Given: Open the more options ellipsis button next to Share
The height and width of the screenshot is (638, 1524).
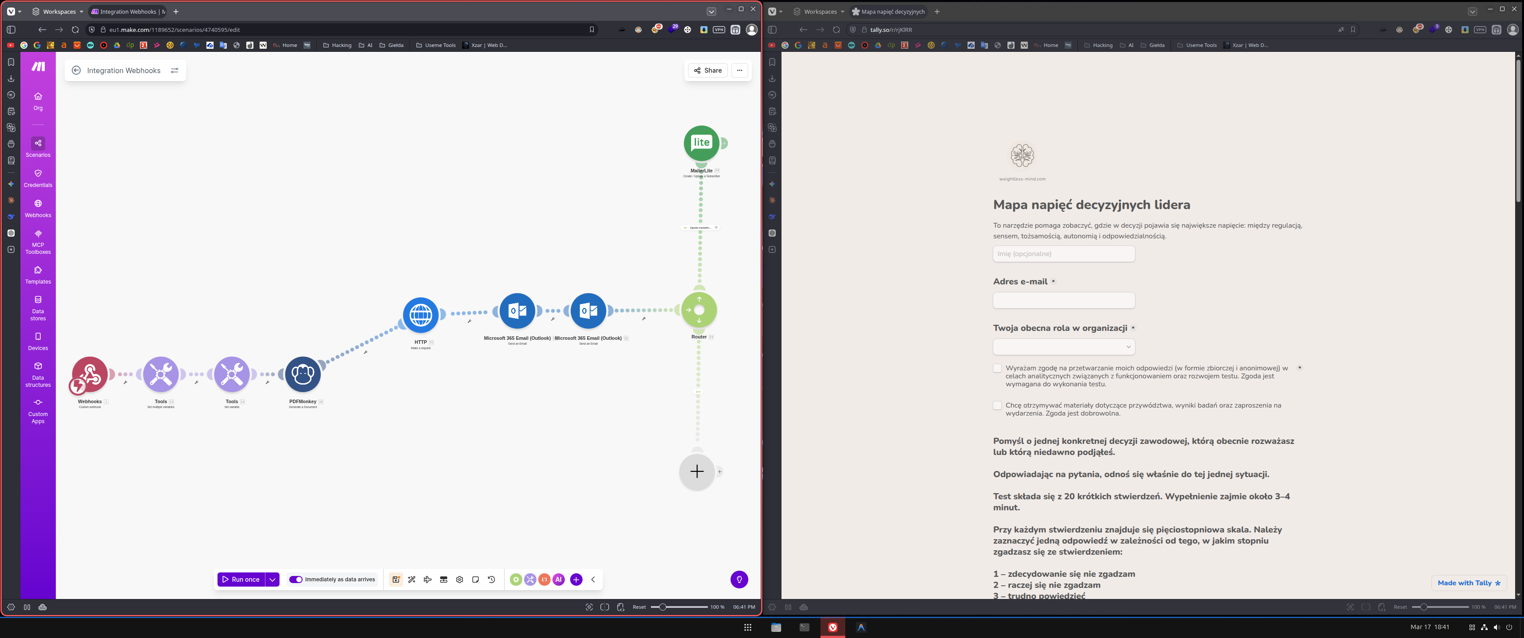Looking at the screenshot, I should pos(739,70).
